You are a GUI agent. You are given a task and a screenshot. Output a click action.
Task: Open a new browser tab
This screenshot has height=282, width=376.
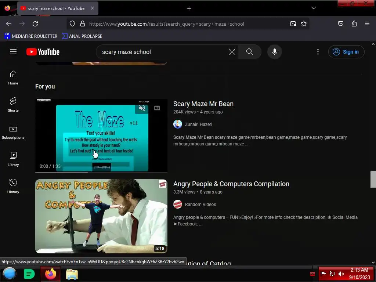tap(189, 8)
